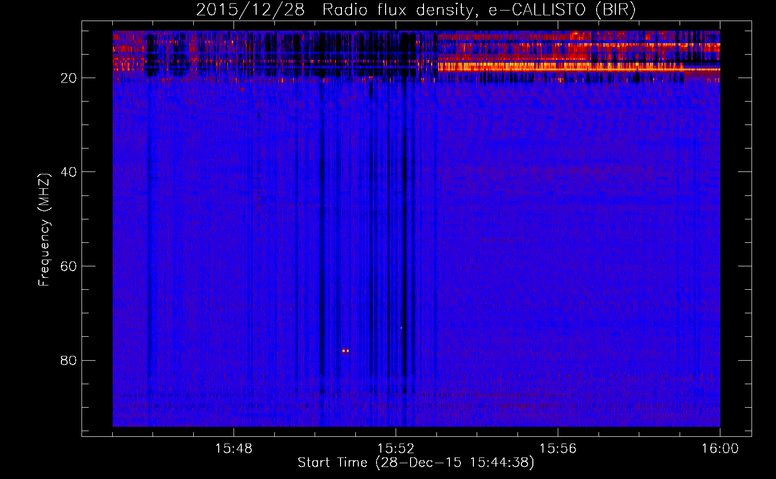
Task: Click the 20 MHz frequency tick label
Action: coord(69,78)
